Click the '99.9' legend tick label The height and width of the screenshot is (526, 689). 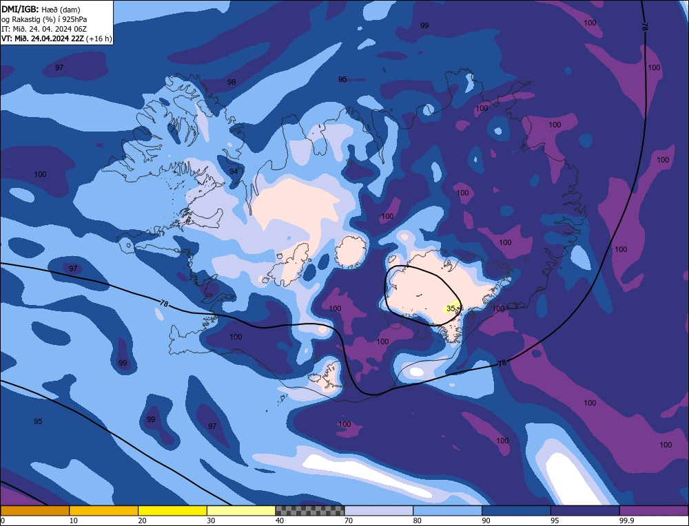(626, 520)
